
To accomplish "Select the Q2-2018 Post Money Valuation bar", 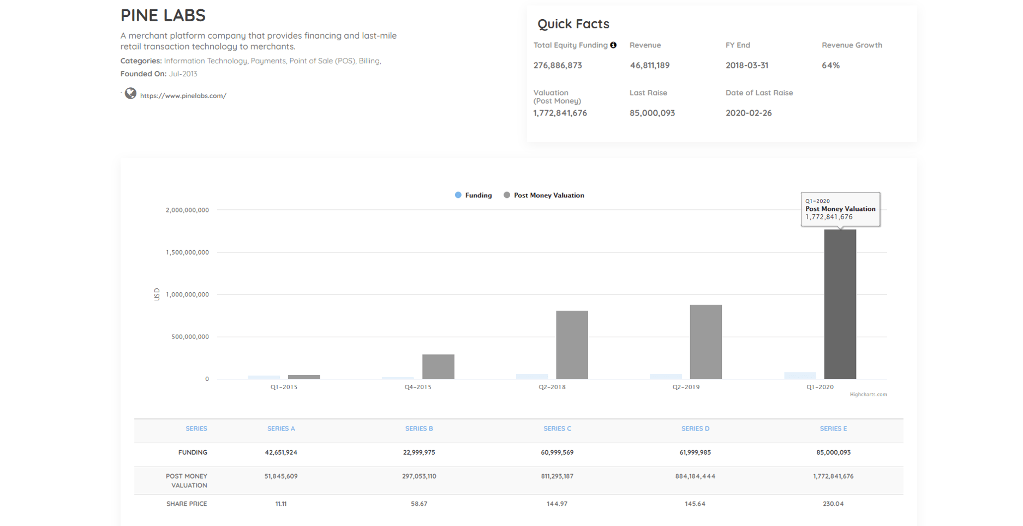I will [x=572, y=344].
